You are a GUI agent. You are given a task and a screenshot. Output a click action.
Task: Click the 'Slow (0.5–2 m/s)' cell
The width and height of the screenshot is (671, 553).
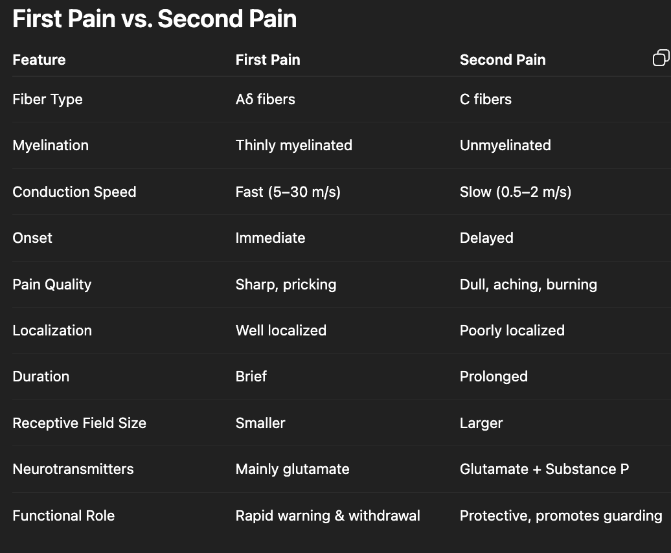(515, 192)
